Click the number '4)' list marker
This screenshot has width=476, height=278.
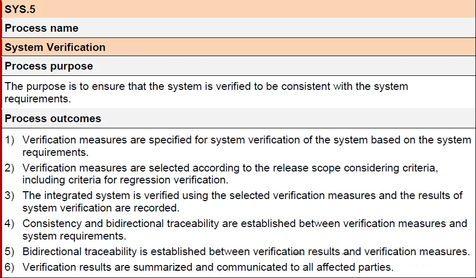9,223
